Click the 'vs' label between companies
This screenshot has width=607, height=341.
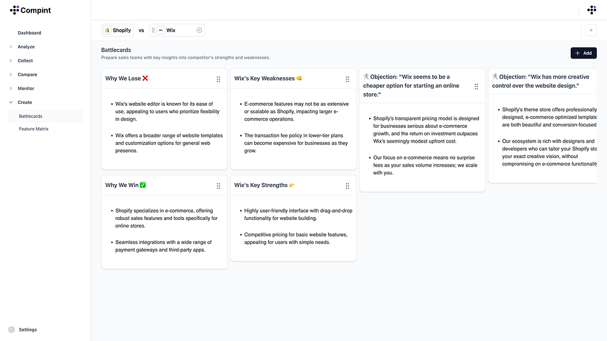[x=141, y=30]
